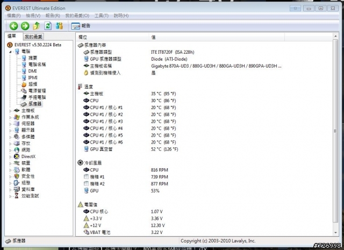Open the 說明(H) menu

click(x=121, y=16)
